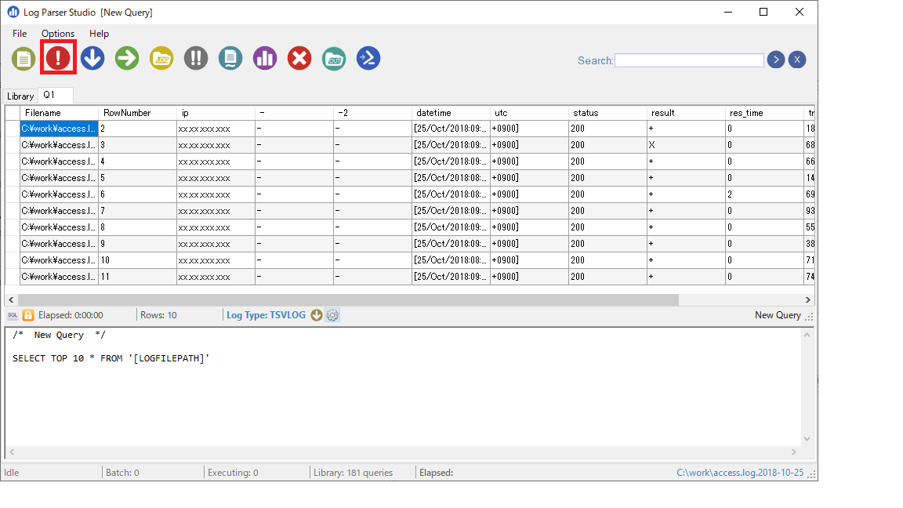
Task: Open output folder using the OUT icon
Action: coord(333,59)
